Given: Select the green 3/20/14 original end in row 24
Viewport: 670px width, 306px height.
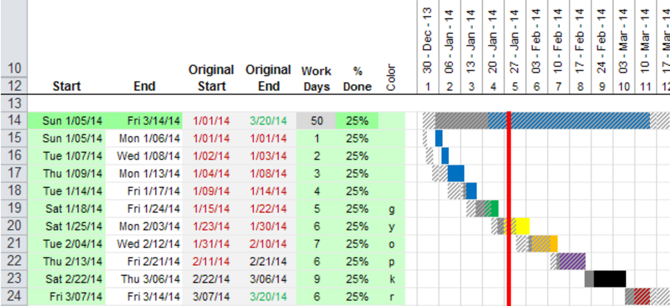Looking at the screenshot, I should [268, 296].
